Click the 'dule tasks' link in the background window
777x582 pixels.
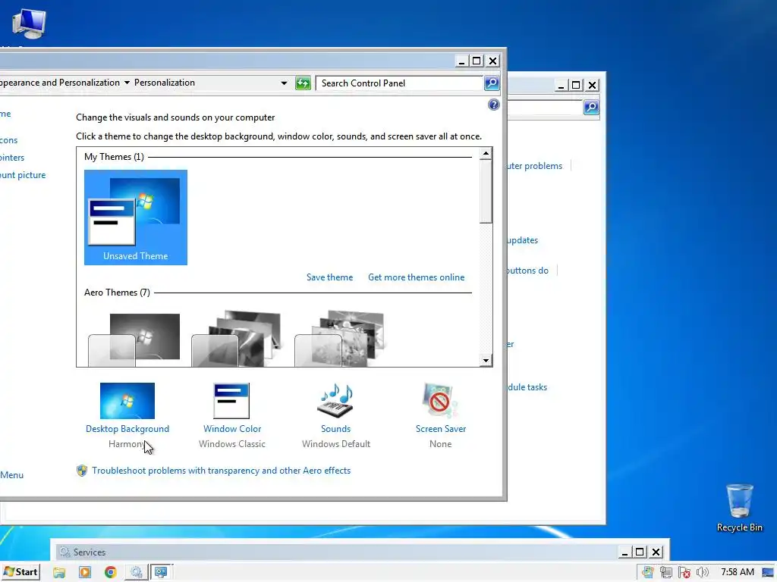527,387
